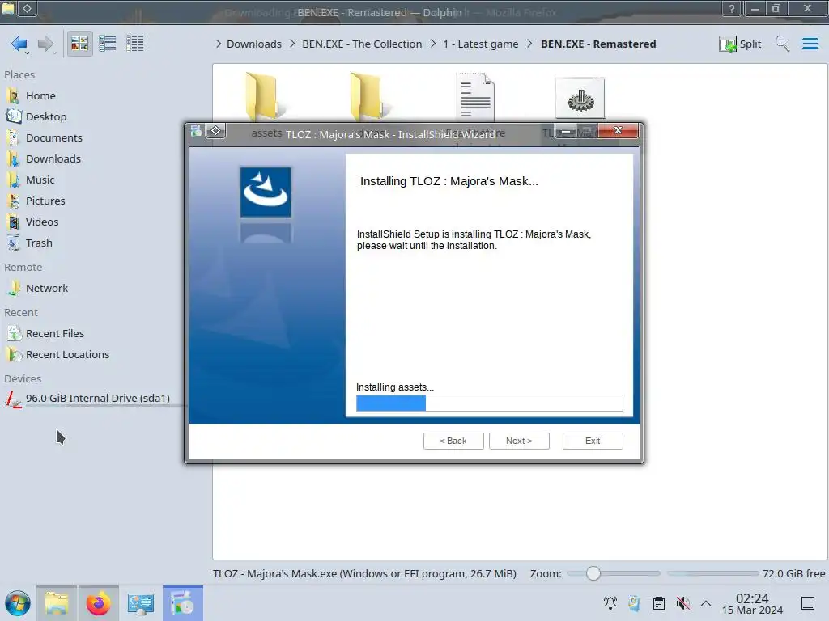Click Show Desktop button in tray
The height and width of the screenshot is (621, 829).
click(808, 603)
